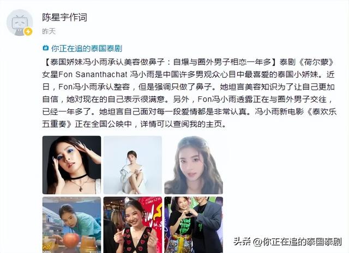Open the couple hand-heart pose photo

pyautogui.click(x=194, y=225)
